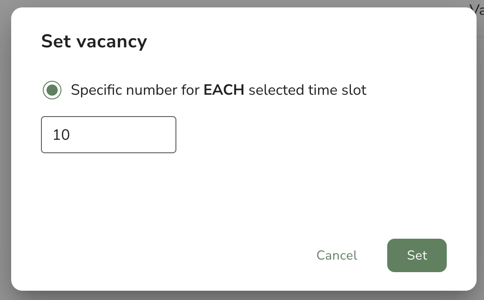The image size is (484, 300).
Task: Select the Specific number for EACH radio button
Action: pyautogui.click(x=52, y=90)
